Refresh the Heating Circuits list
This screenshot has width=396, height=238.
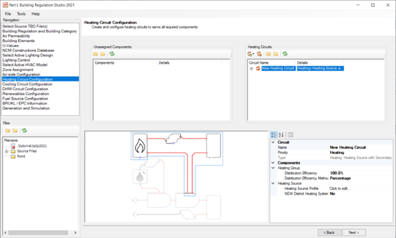tap(285, 54)
